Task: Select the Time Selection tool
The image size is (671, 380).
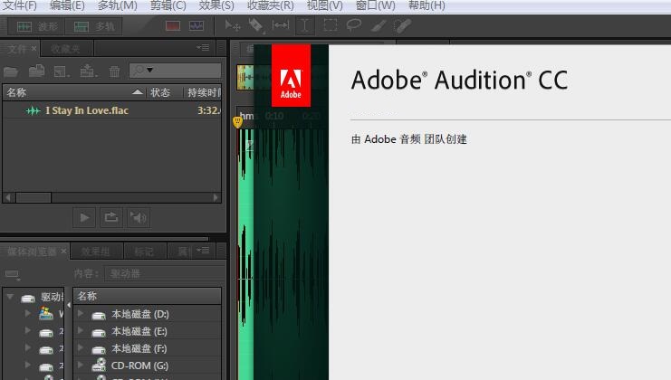Action: coord(304,25)
